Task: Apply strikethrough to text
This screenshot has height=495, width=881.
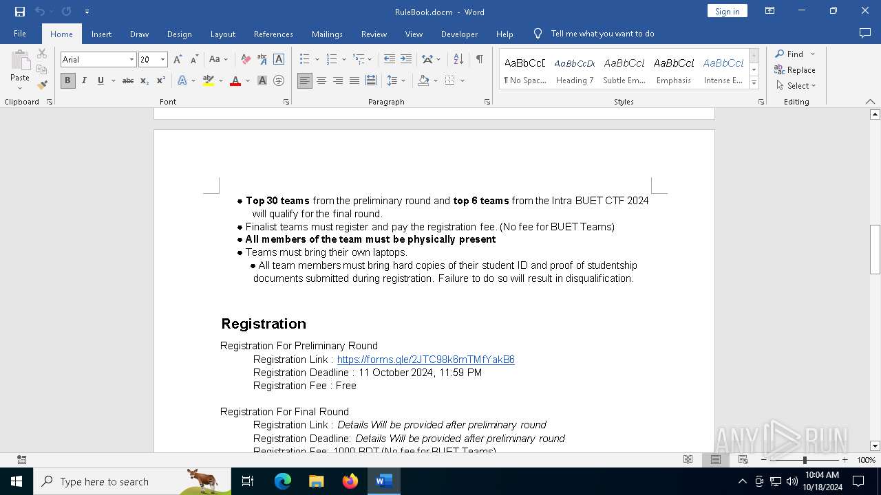Action: [x=128, y=81]
